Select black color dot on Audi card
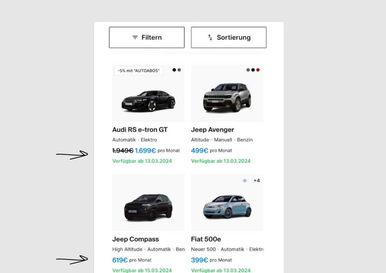 (x=174, y=70)
